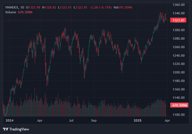Click the 1280.00 price axis label
Screen dimensions: 192x134
(x=179, y=39)
